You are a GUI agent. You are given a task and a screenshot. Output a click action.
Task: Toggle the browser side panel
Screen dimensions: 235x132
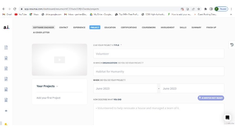pyautogui.click(x=211, y=9)
